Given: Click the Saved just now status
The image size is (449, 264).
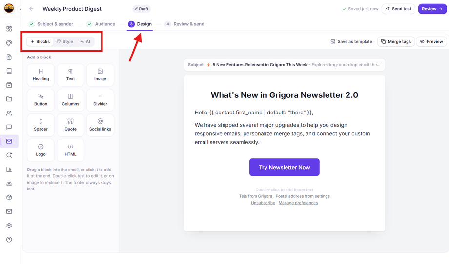Looking at the screenshot, I should click(x=360, y=9).
